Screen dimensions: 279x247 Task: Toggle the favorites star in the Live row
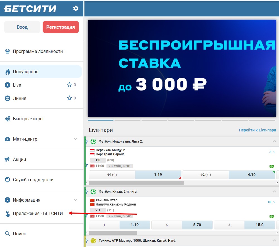pyautogui.click(x=69, y=85)
